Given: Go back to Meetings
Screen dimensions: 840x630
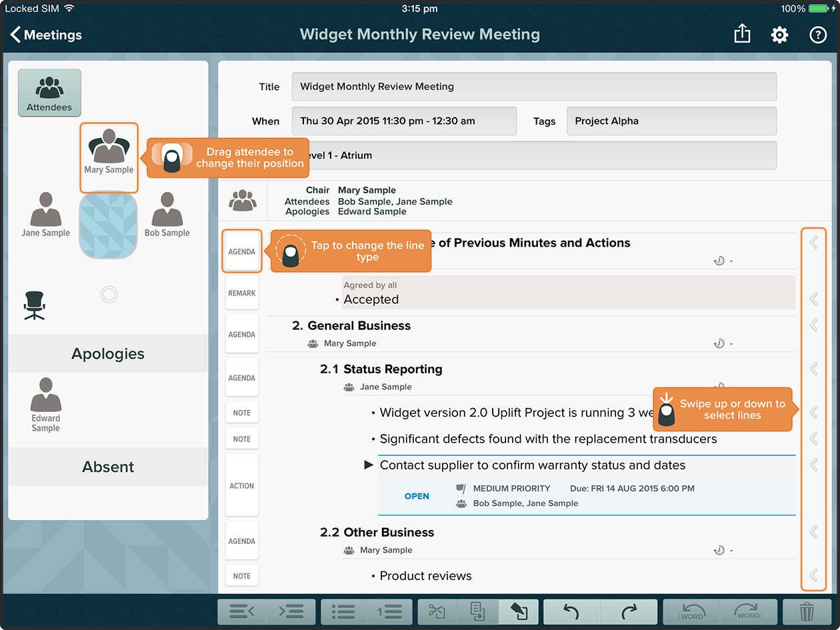Looking at the screenshot, I should point(46,35).
